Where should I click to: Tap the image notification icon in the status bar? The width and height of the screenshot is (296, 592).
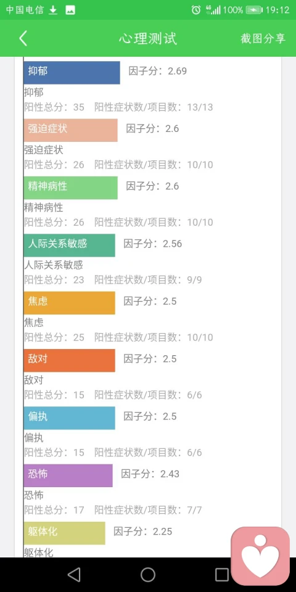click(70, 10)
